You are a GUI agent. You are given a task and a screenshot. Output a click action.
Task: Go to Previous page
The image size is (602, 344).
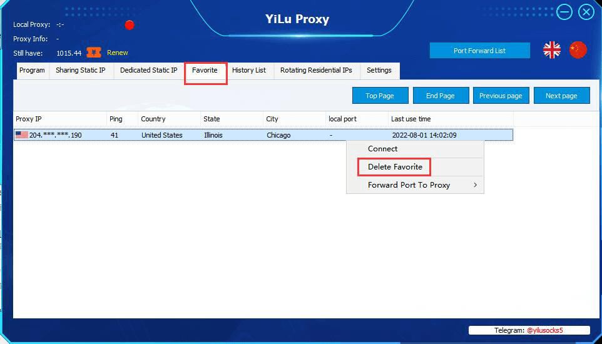501,96
